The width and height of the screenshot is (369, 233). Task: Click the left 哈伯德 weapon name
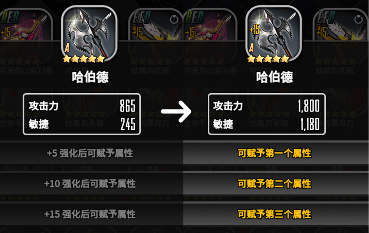tap(90, 77)
